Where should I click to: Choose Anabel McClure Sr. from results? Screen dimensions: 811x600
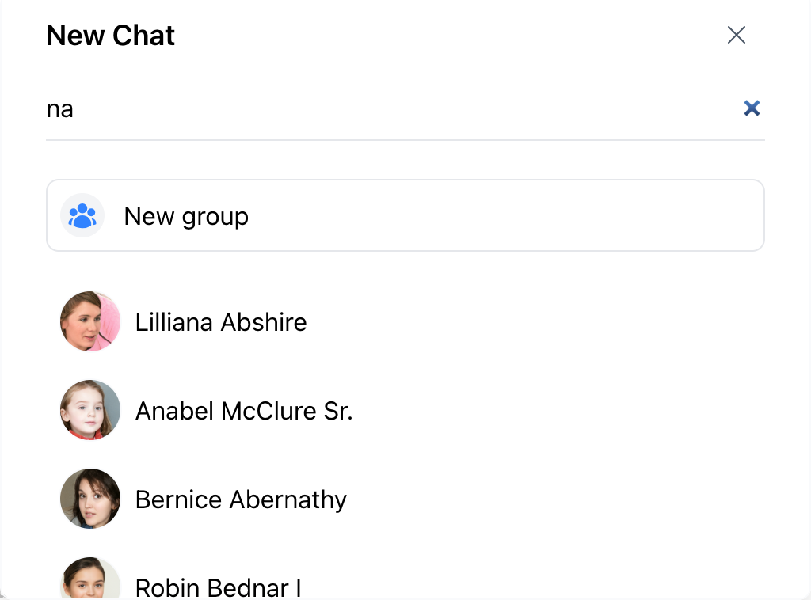pyautogui.click(x=244, y=412)
